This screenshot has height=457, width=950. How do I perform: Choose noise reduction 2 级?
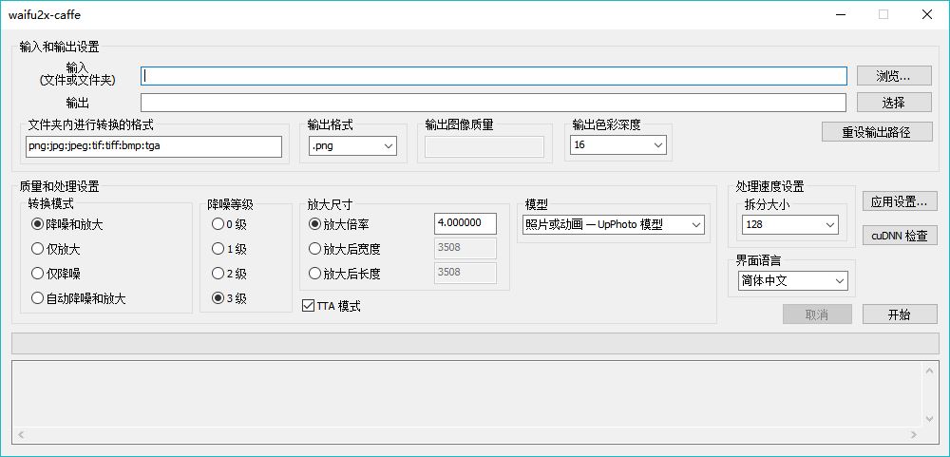[229, 274]
